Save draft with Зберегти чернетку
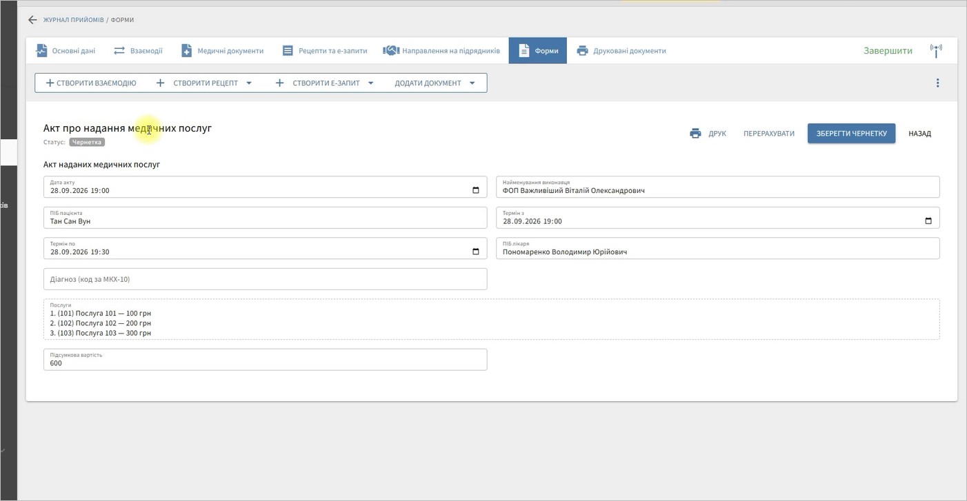 pyautogui.click(x=851, y=133)
